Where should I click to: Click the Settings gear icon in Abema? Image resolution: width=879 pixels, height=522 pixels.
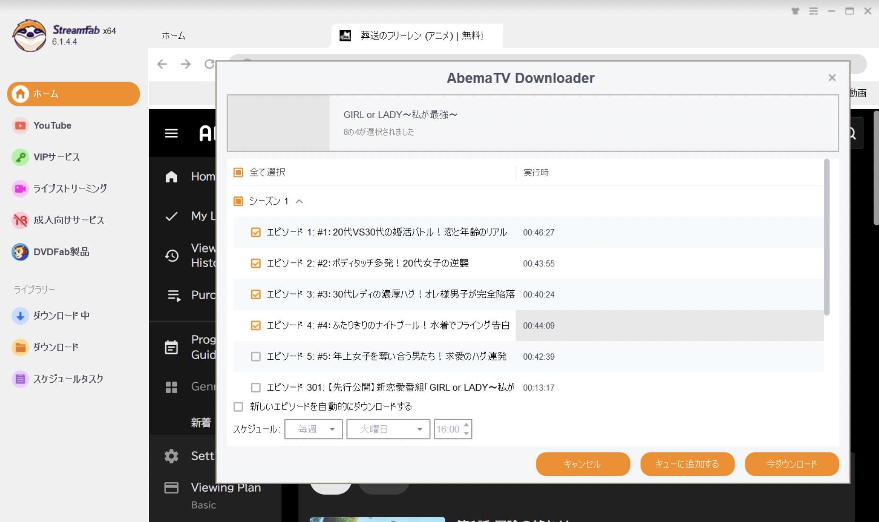[x=171, y=456]
